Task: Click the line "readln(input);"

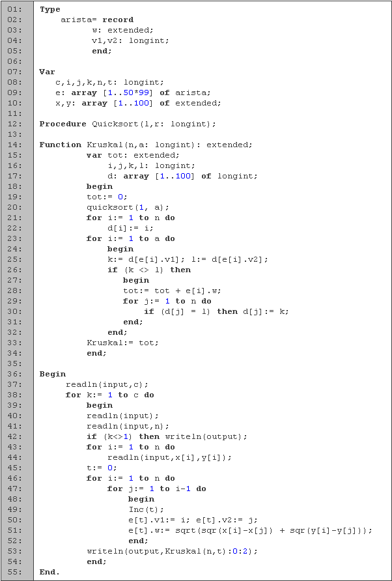Action: [x=122, y=416]
